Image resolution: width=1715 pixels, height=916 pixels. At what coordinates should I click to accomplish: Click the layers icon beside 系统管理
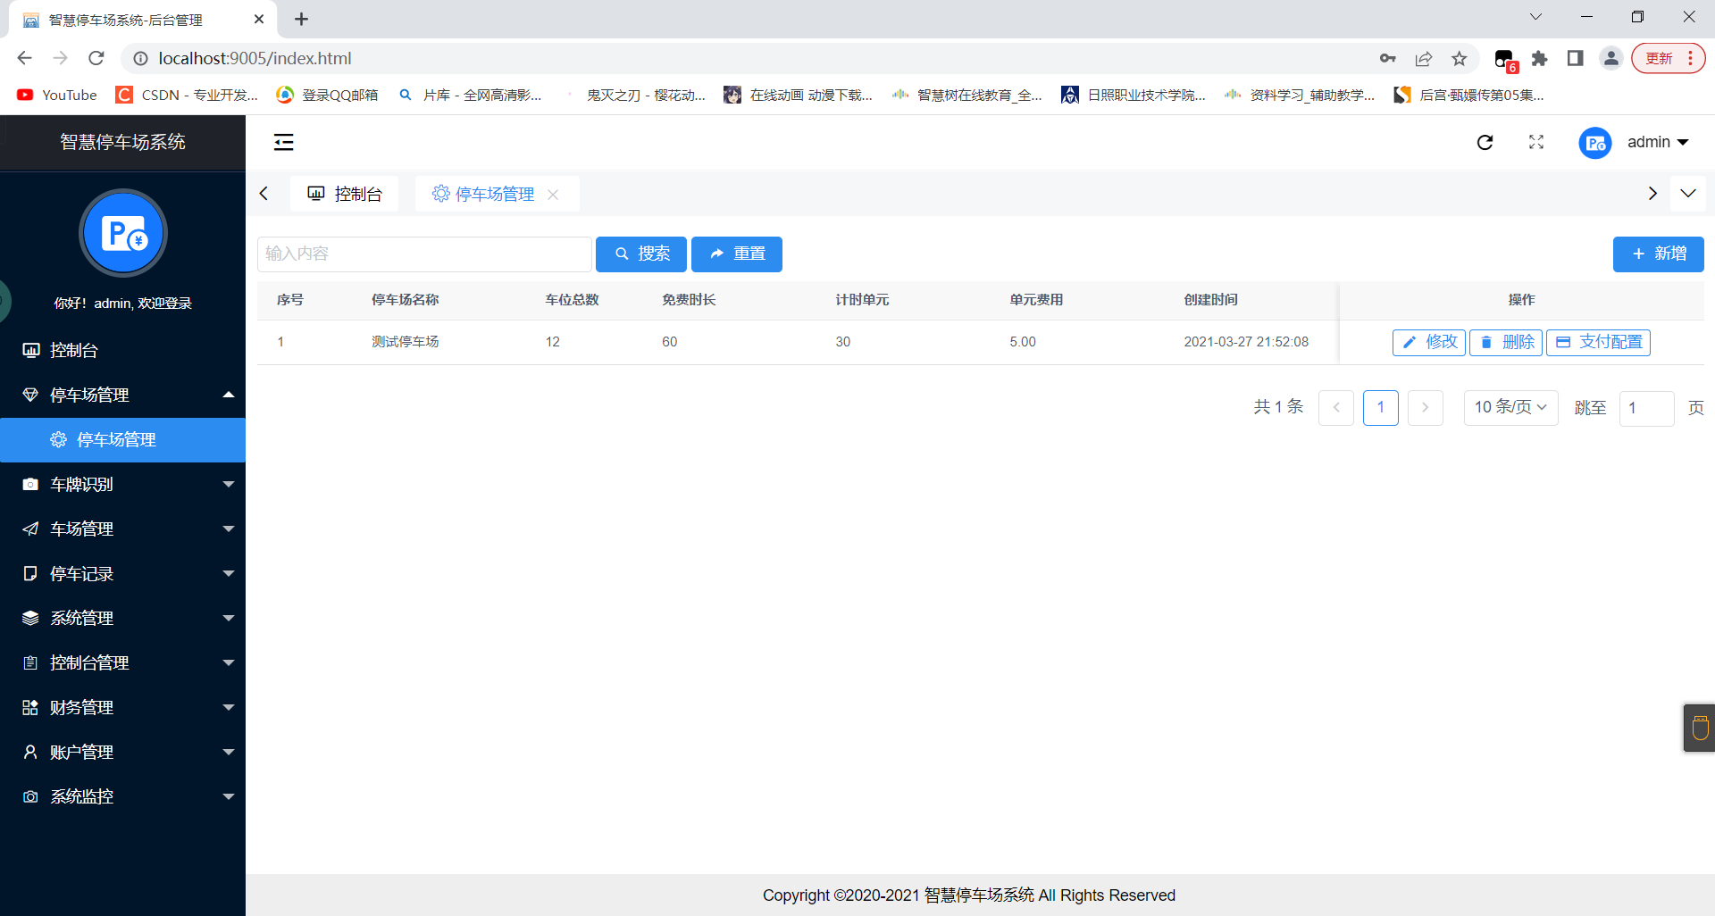30,618
